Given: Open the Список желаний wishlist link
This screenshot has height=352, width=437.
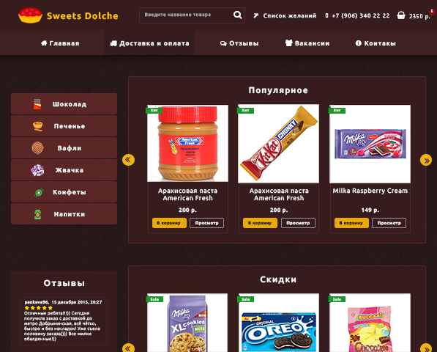Looking at the screenshot, I should coord(285,15).
